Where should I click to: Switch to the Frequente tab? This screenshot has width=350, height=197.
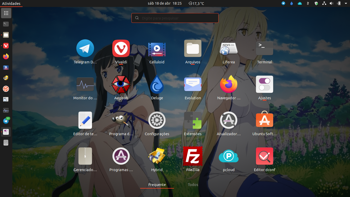coord(157,185)
